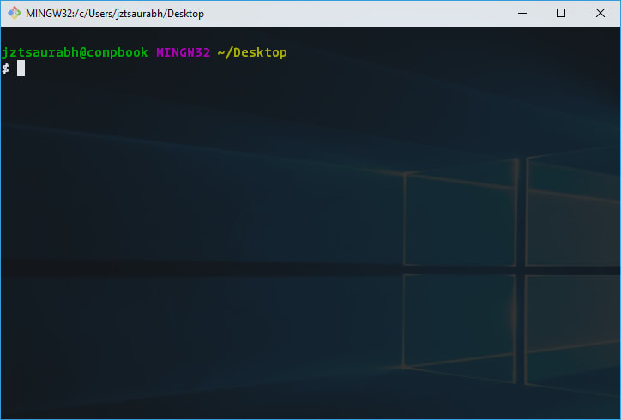Image resolution: width=621 pixels, height=420 pixels.
Task: Click the terminal cursor block
Action: [x=21, y=68]
